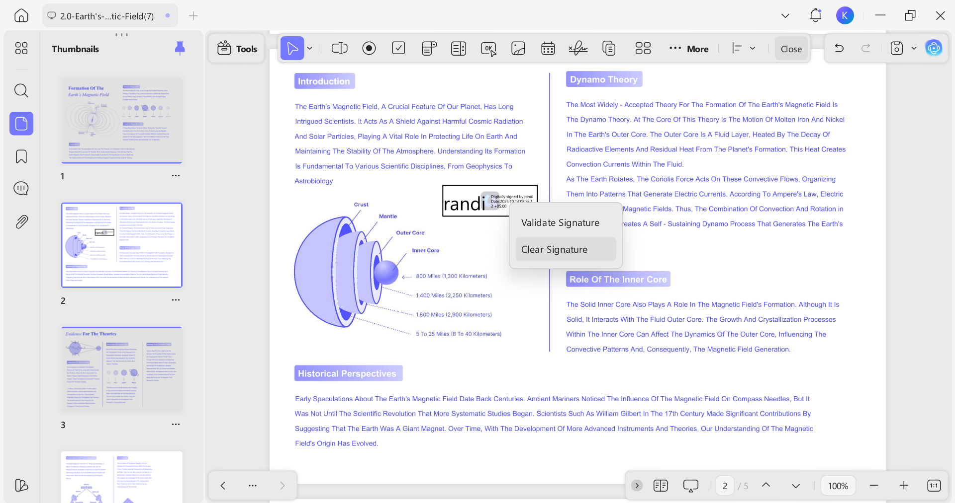Fit page to actual size 1:1
Screen dimensions: 955x503
pos(934,485)
